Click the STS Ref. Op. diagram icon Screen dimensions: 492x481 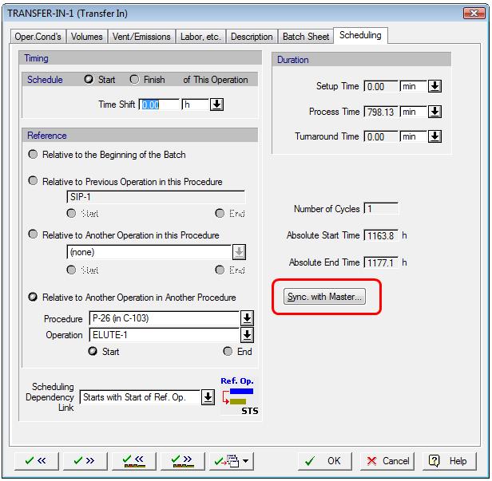pyautogui.click(x=239, y=396)
